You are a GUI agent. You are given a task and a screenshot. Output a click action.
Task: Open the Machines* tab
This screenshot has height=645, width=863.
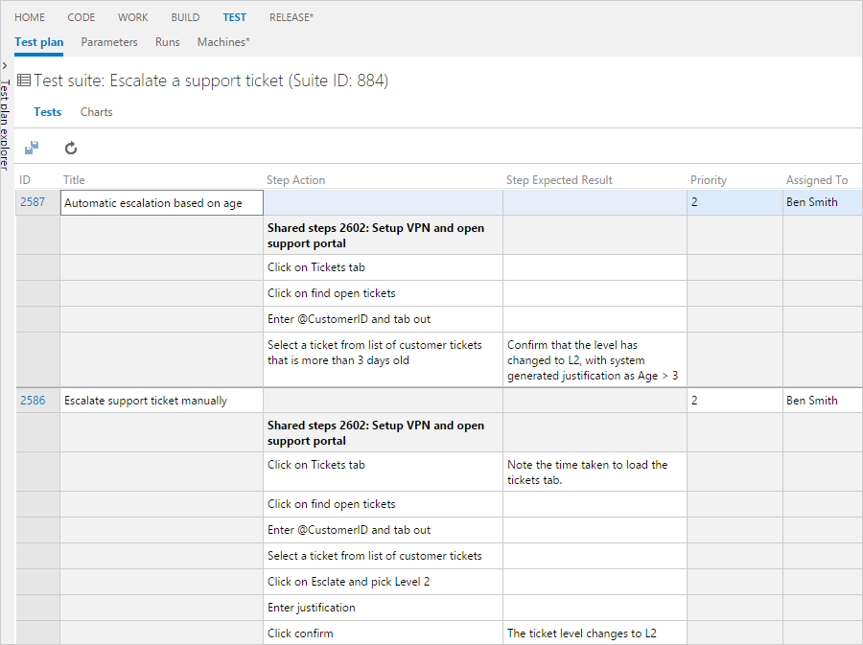pos(223,42)
